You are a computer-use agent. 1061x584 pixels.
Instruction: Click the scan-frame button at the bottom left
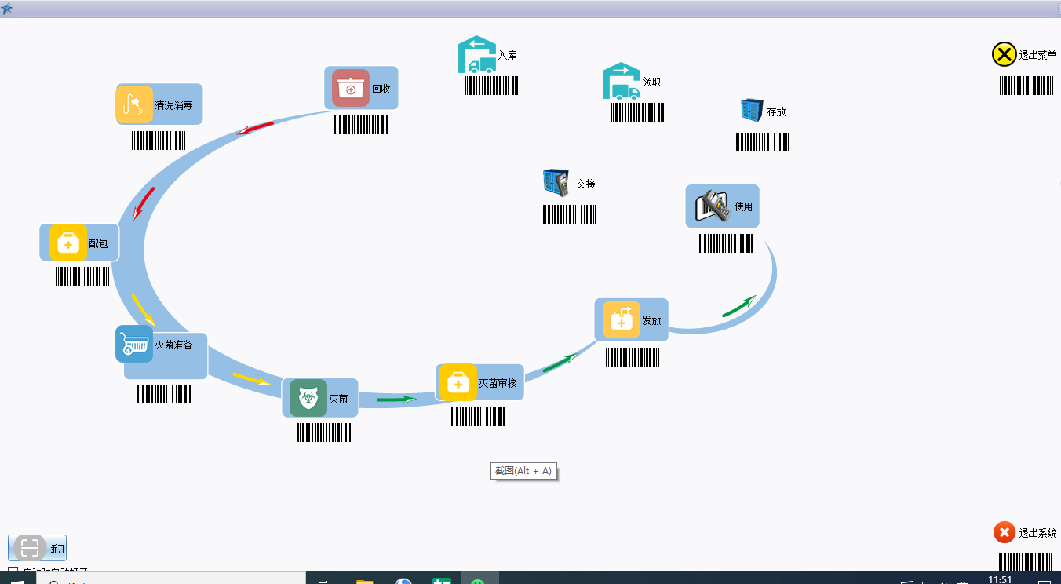click(37, 548)
